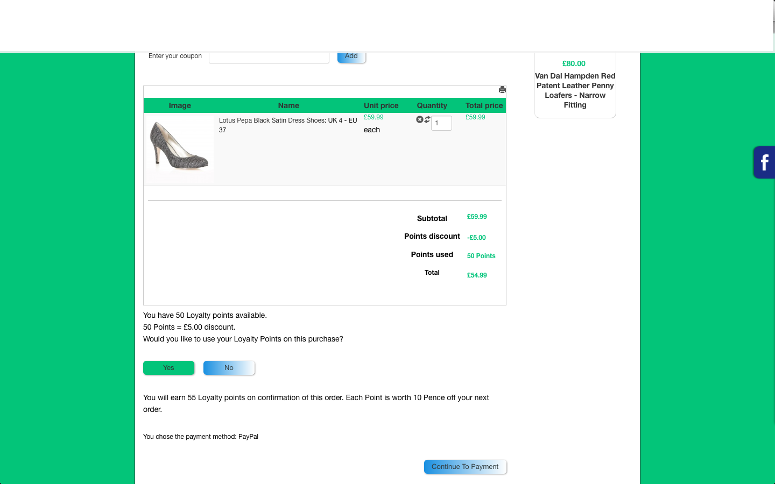The width and height of the screenshot is (775, 484).
Task: Click the unit price £59.99
Action: click(x=374, y=117)
